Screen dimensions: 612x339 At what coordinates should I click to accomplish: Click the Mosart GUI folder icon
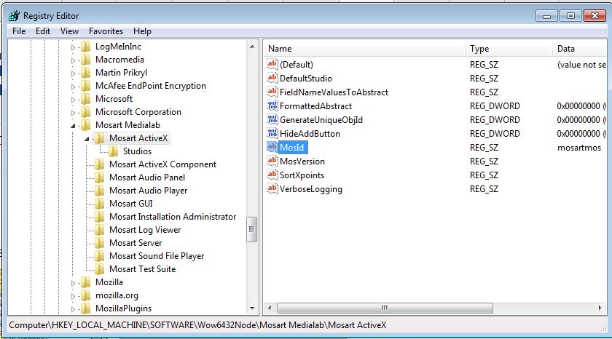[100, 204]
